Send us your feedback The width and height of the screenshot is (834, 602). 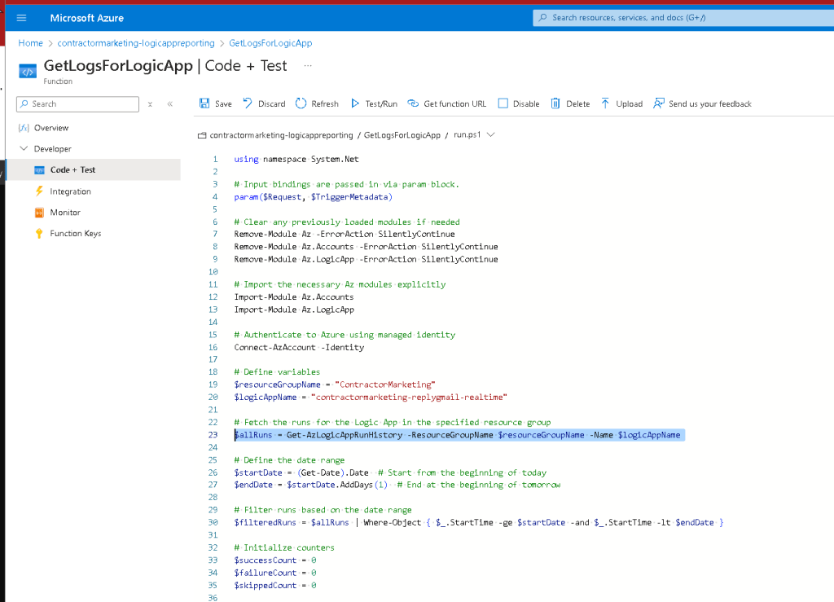tap(702, 103)
